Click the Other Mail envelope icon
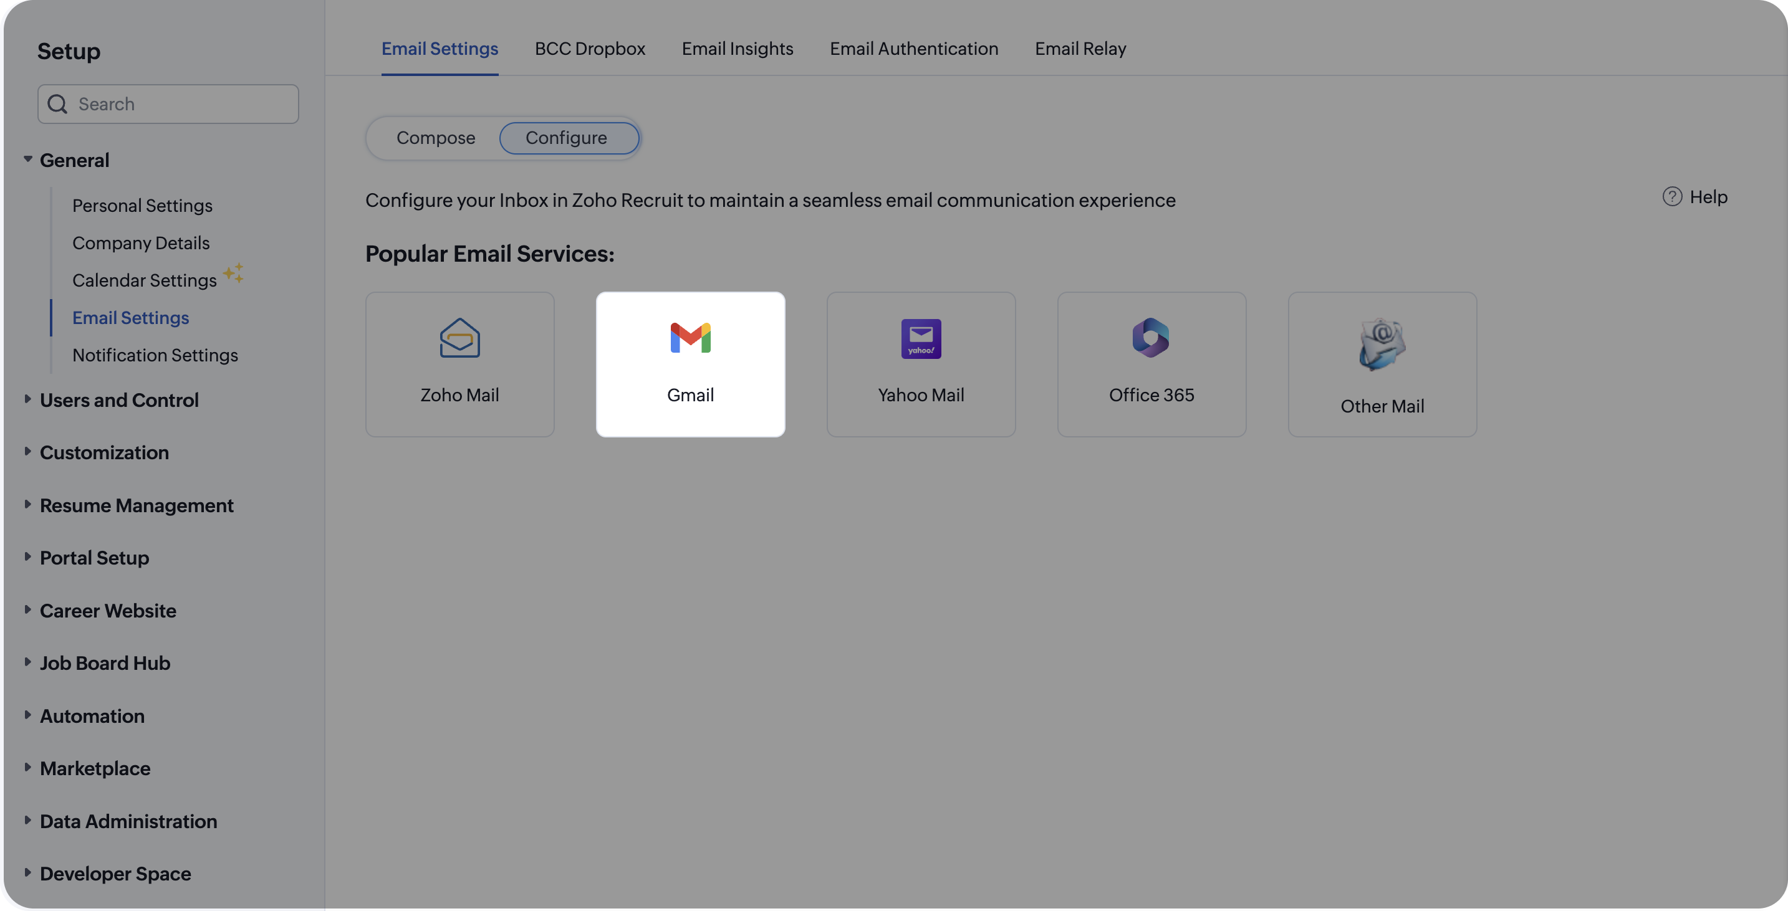The image size is (1788, 911). 1382,343
